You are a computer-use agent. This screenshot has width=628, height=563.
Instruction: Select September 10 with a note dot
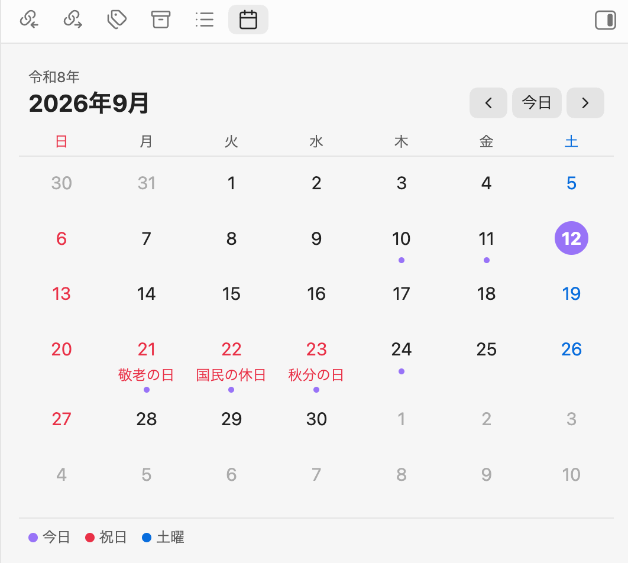click(402, 239)
